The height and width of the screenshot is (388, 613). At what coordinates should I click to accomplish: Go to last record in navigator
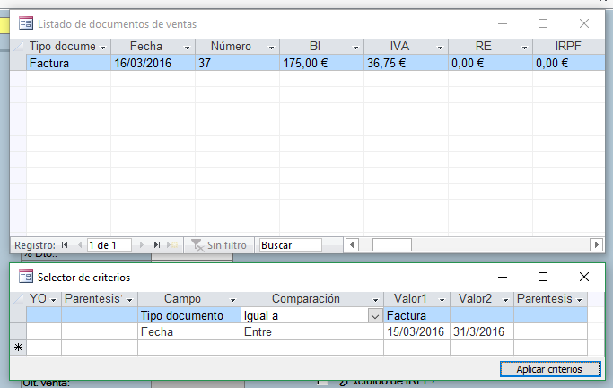156,244
